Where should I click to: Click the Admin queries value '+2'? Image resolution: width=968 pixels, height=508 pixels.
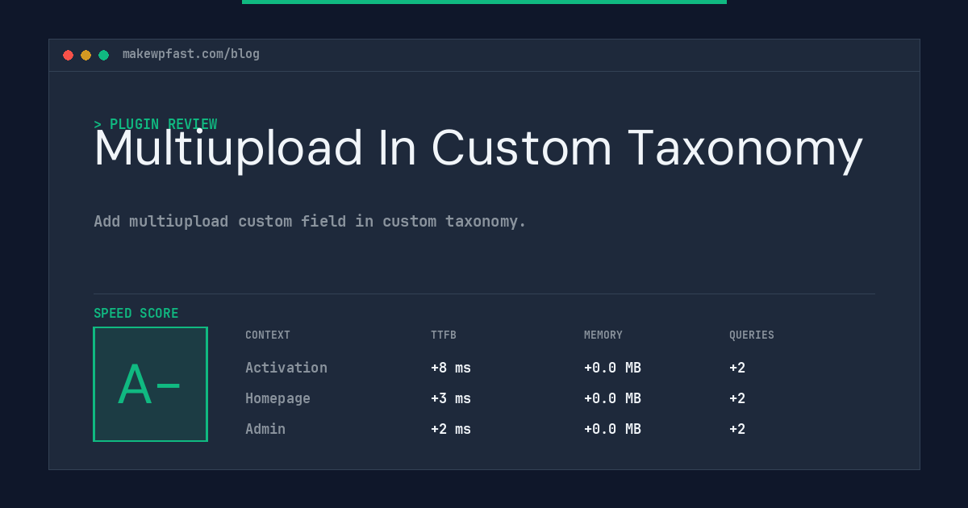[x=737, y=429]
